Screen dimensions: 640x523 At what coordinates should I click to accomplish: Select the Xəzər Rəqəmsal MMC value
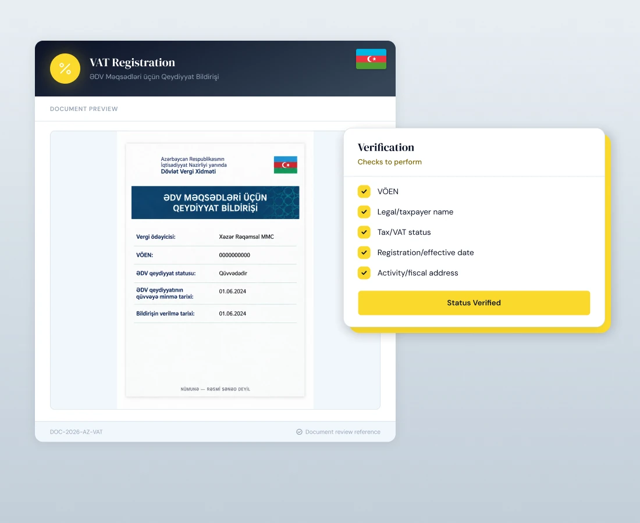246,237
